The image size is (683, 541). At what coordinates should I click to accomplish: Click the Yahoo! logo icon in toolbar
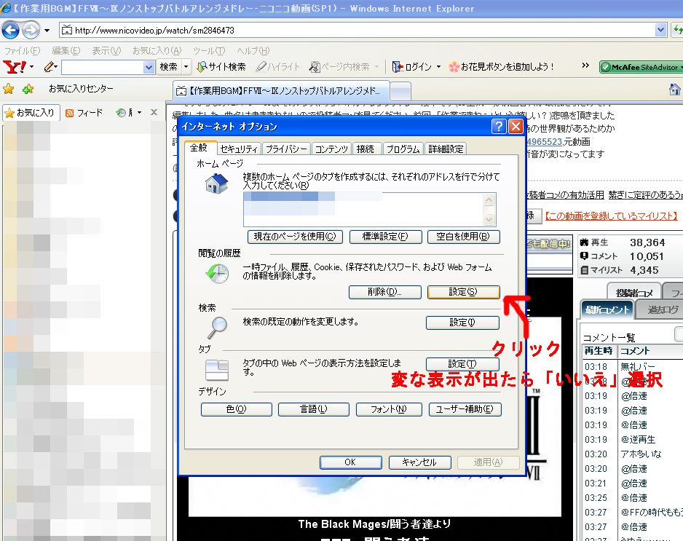coord(15,67)
